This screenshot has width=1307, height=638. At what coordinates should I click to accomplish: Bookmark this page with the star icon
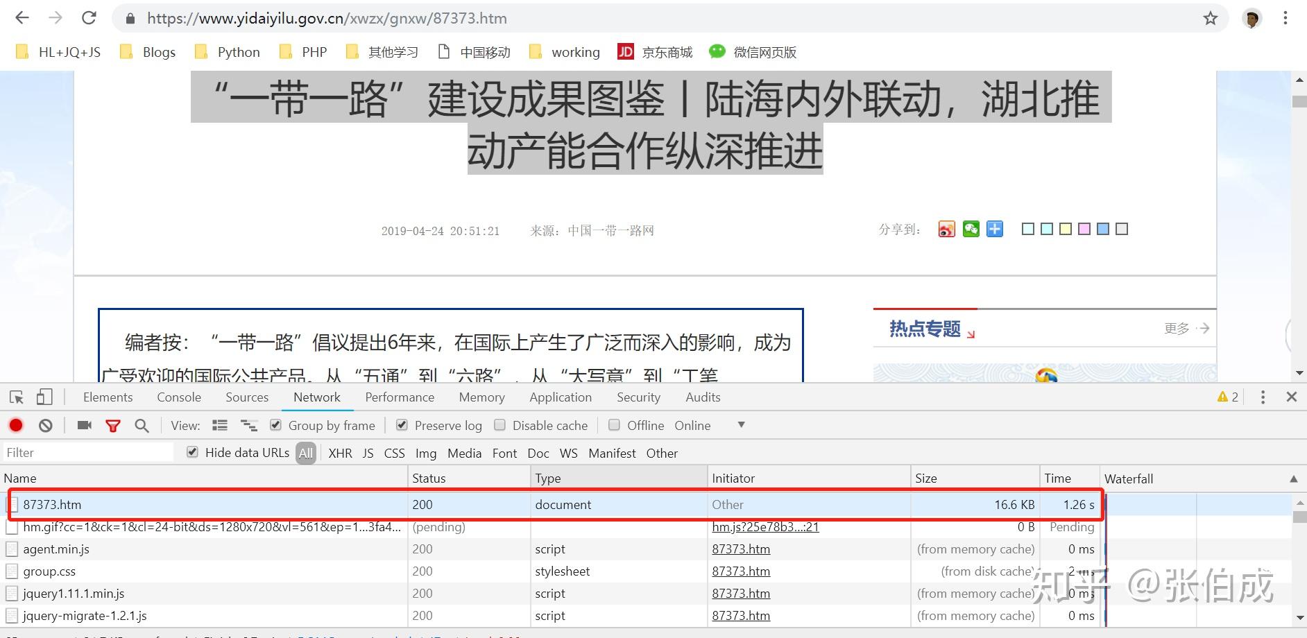[x=1211, y=18]
